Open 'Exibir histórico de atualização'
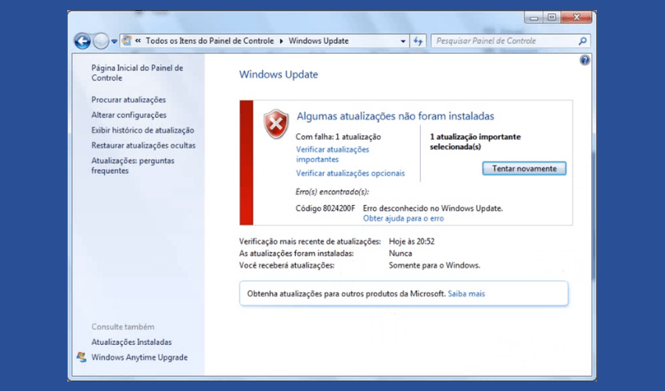 tap(142, 130)
